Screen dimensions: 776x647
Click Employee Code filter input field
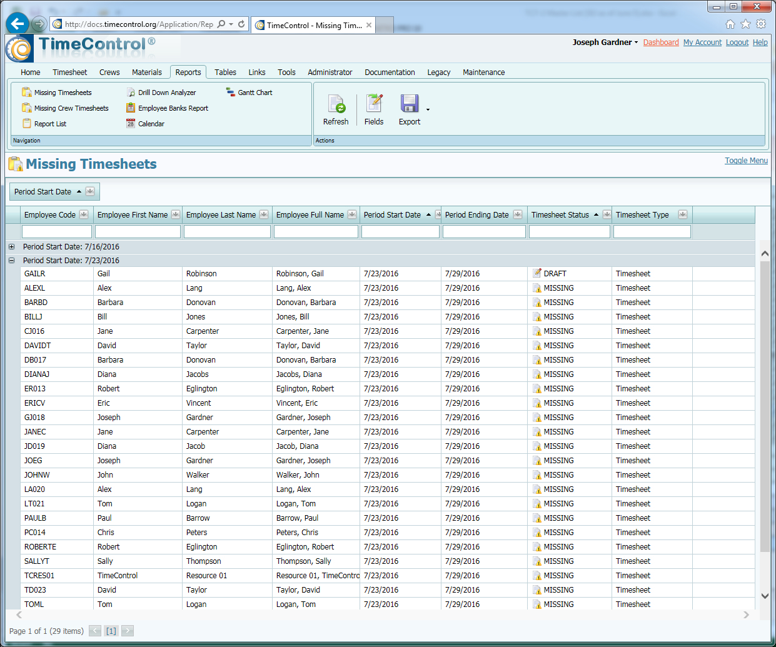pos(57,231)
